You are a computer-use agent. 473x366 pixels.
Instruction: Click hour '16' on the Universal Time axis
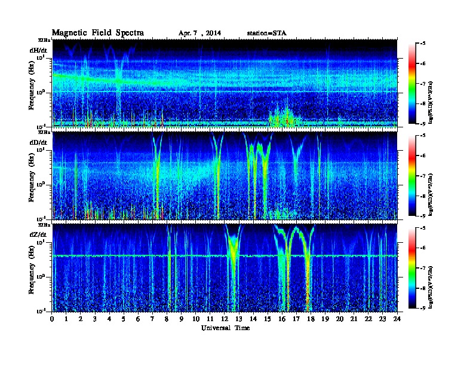coord(282,319)
